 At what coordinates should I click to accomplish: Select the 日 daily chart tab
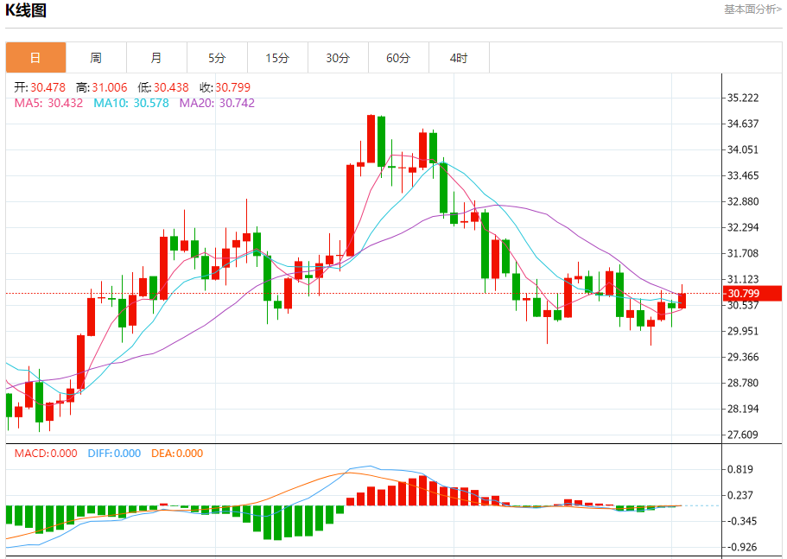coord(35,58)
